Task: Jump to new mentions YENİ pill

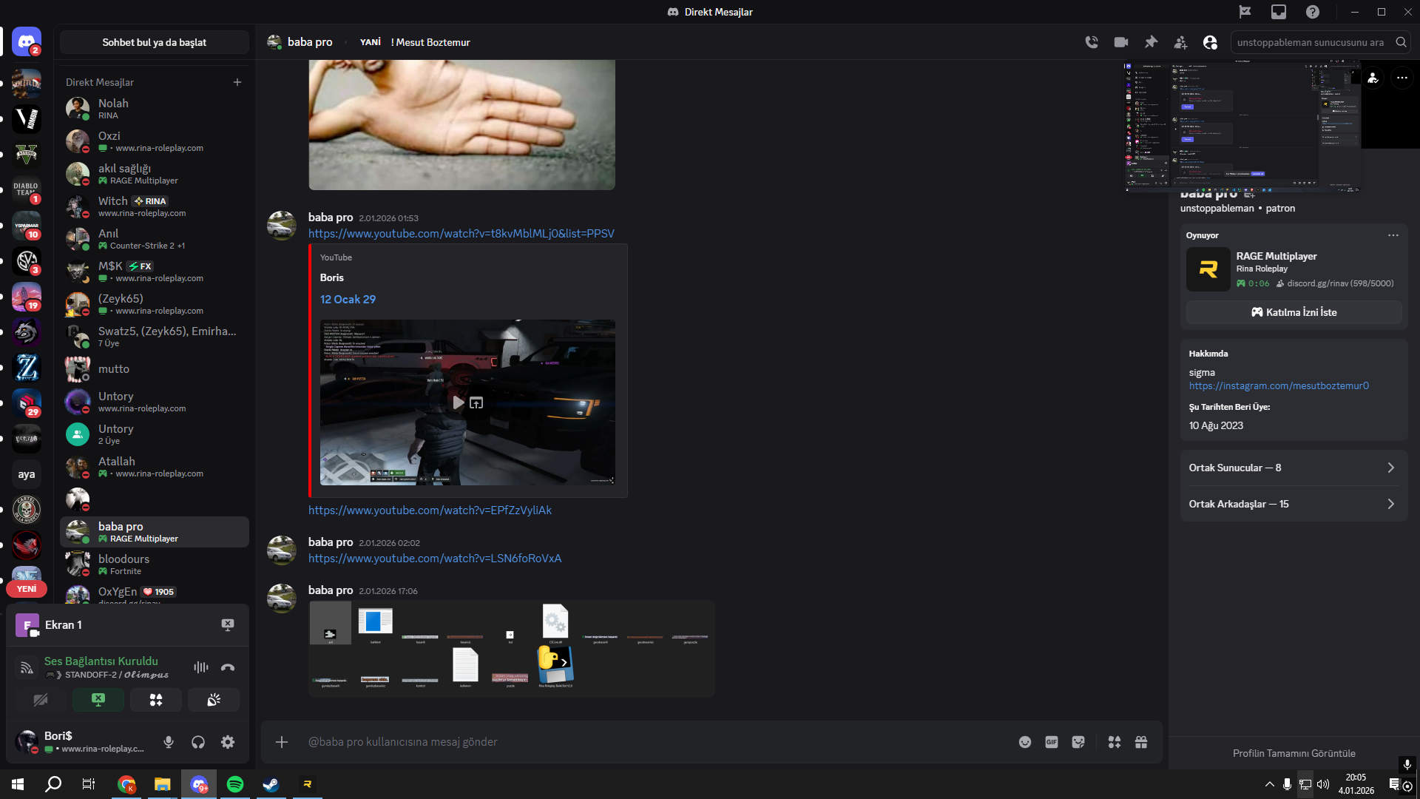Action: (27, 589)
